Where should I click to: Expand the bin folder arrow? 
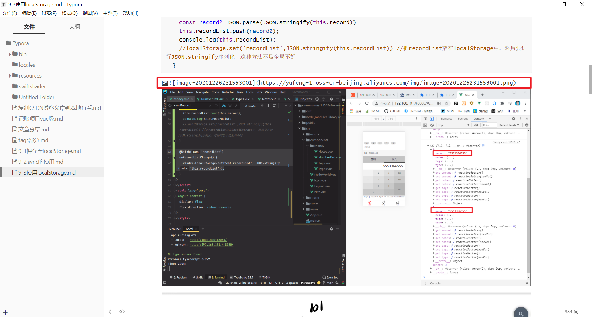pos(10,54)
